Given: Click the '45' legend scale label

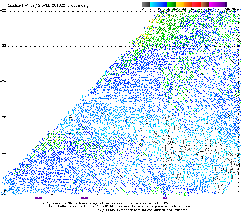Looking at the screenshot, I should [217, 9].
